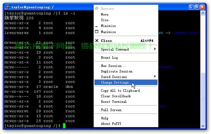Open Change Settings dialog
The height and width of the screenshot is (134, 211).
[x=126, y=82]
